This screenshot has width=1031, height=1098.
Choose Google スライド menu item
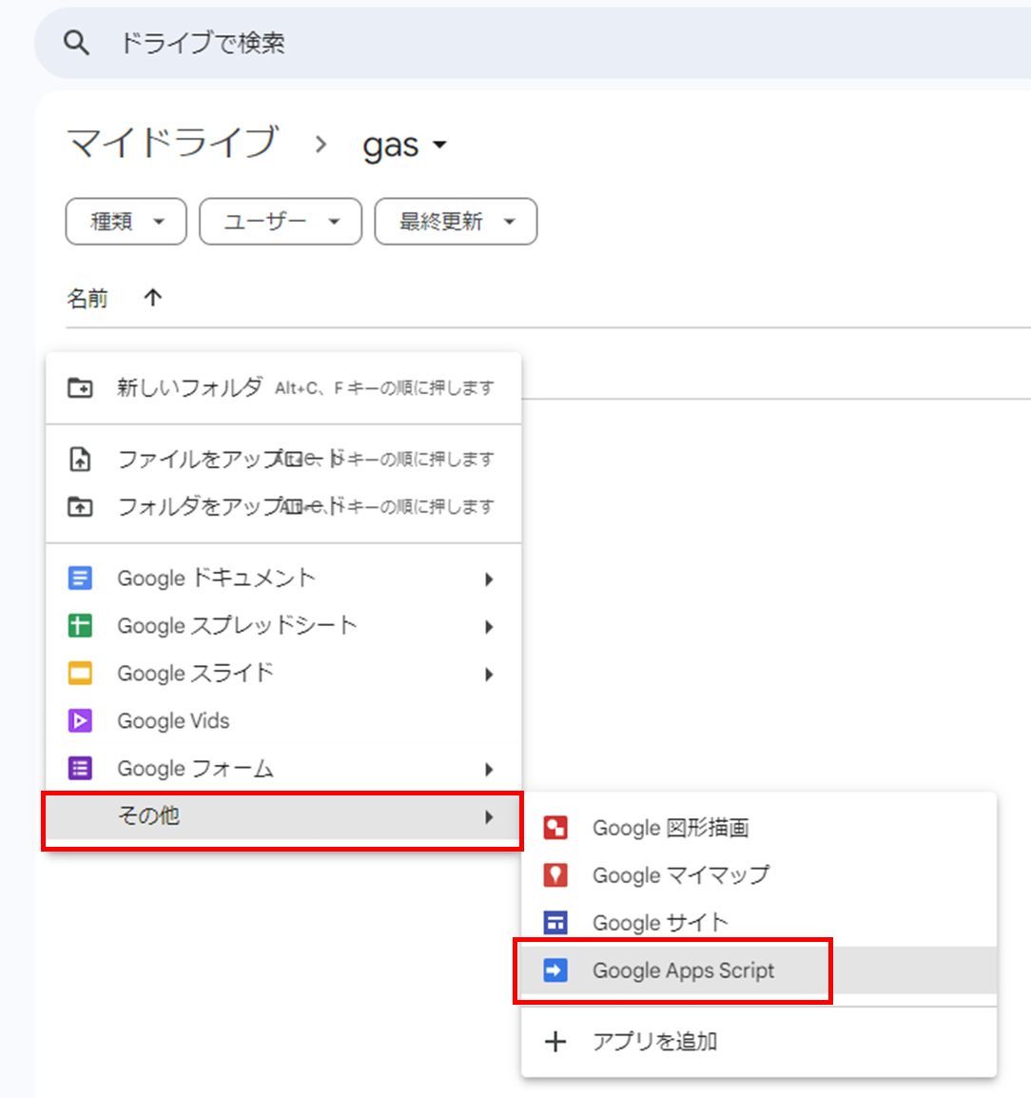(x=283, y=674)
